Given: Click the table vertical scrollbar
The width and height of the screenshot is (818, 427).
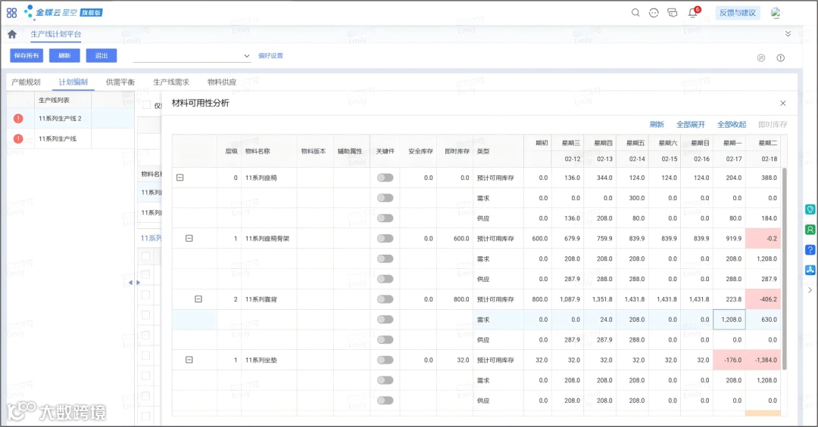Looking at the screenshot, I should point(784,268).
